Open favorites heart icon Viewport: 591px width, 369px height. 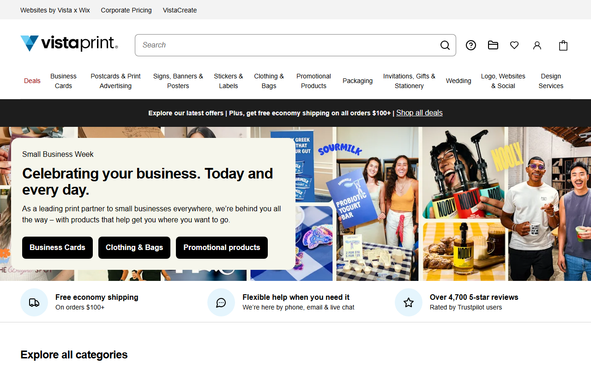514,45
